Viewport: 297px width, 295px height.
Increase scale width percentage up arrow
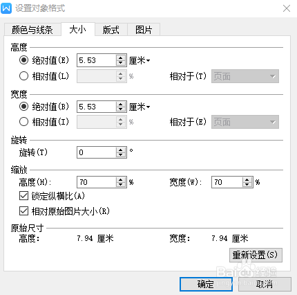(247, 180)
